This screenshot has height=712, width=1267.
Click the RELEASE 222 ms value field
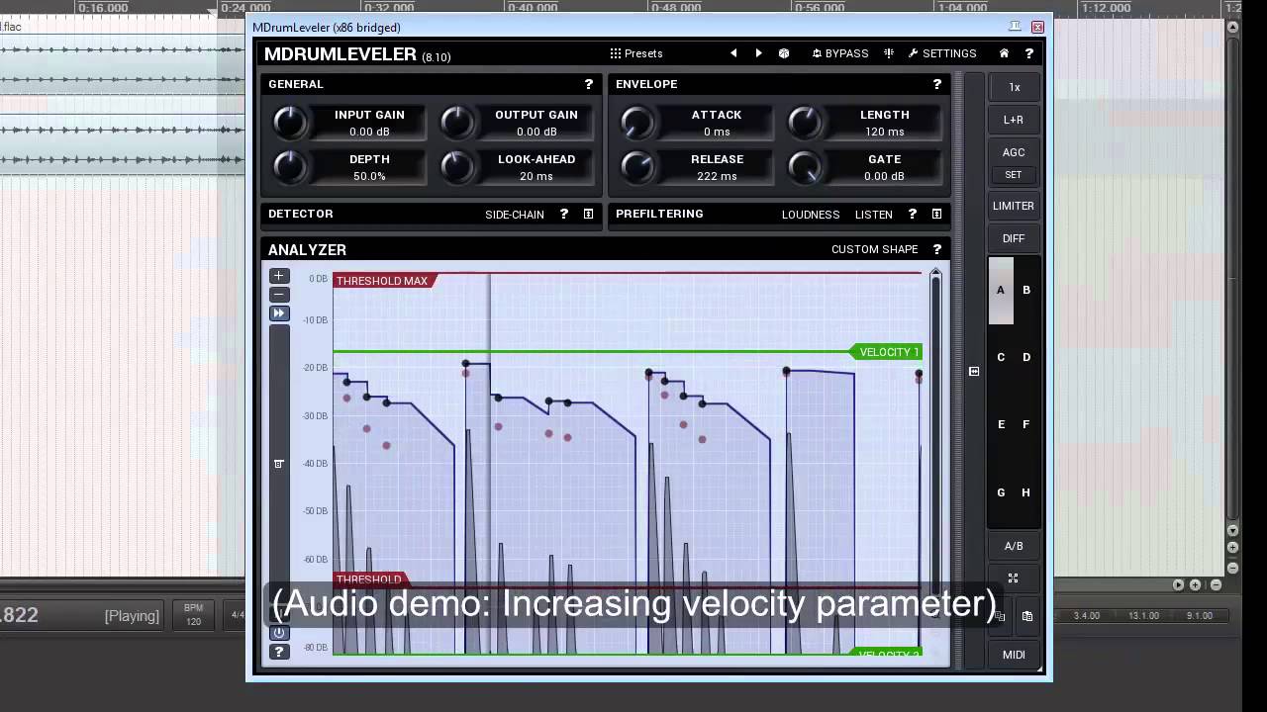point(717,176)
